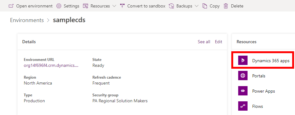Click the Resources toolbar icon

pyautogui.click(x=86, y=6)
